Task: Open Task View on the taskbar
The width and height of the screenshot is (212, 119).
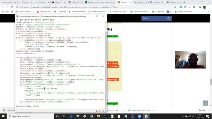Action: point(64,116)
